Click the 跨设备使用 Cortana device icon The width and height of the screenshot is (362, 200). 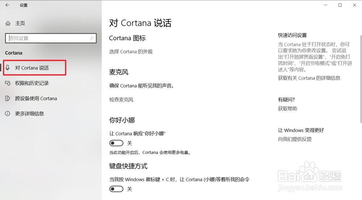click(8, 99)
